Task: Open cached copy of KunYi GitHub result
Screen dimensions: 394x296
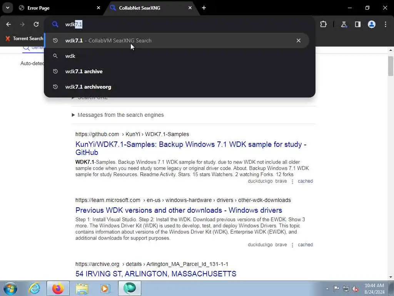Action: (305, 181)
